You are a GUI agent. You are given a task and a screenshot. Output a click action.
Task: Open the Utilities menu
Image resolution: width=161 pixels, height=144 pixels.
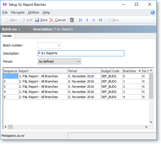click(x=33, y=12)
